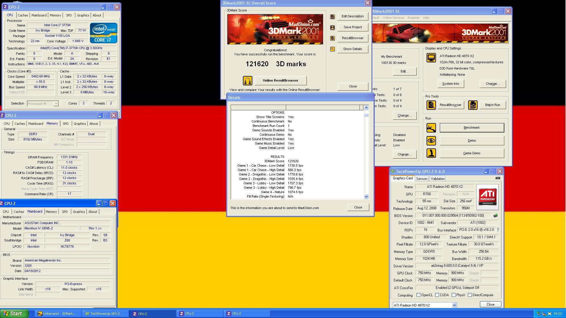
Task: Click the Details list scrollbar thumb
Action: pyautogui.click(x=366, y=115)
